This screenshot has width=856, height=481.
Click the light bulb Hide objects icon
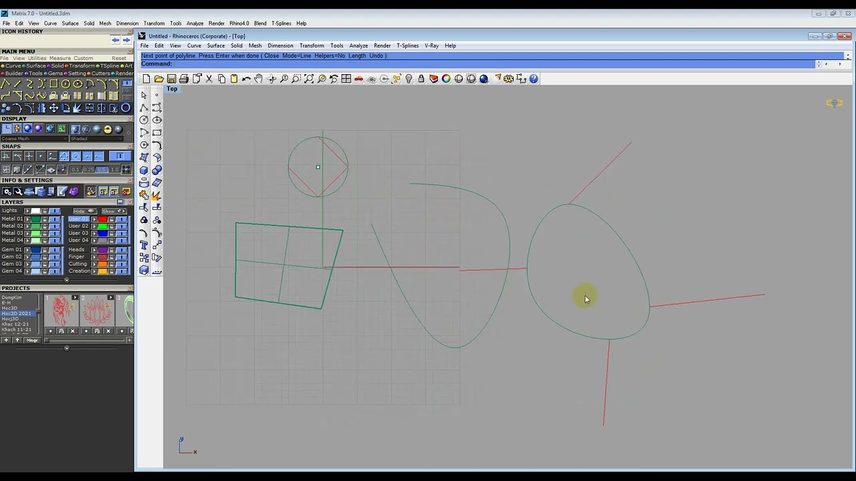[x=409, y=79]
